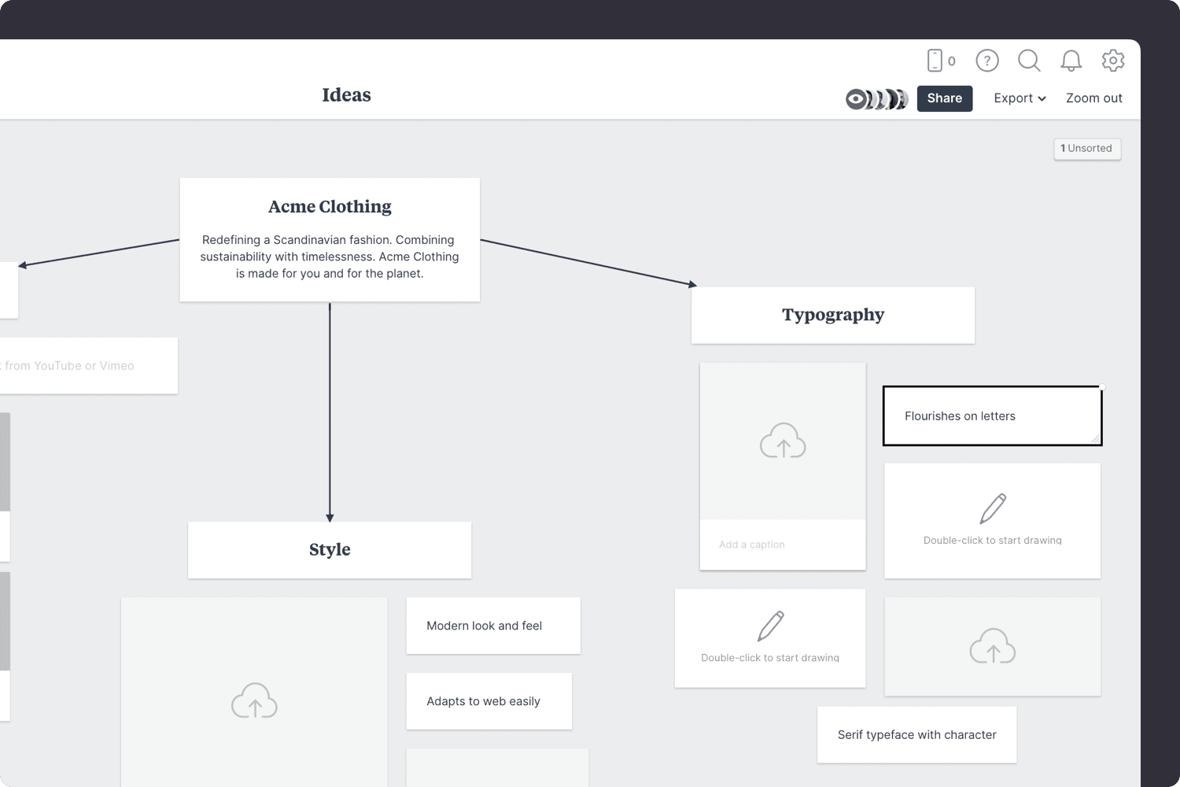Screen dimensions: 1180x787
Task: Select the Adapts to web easily note
Action: [x=489, y=701]
